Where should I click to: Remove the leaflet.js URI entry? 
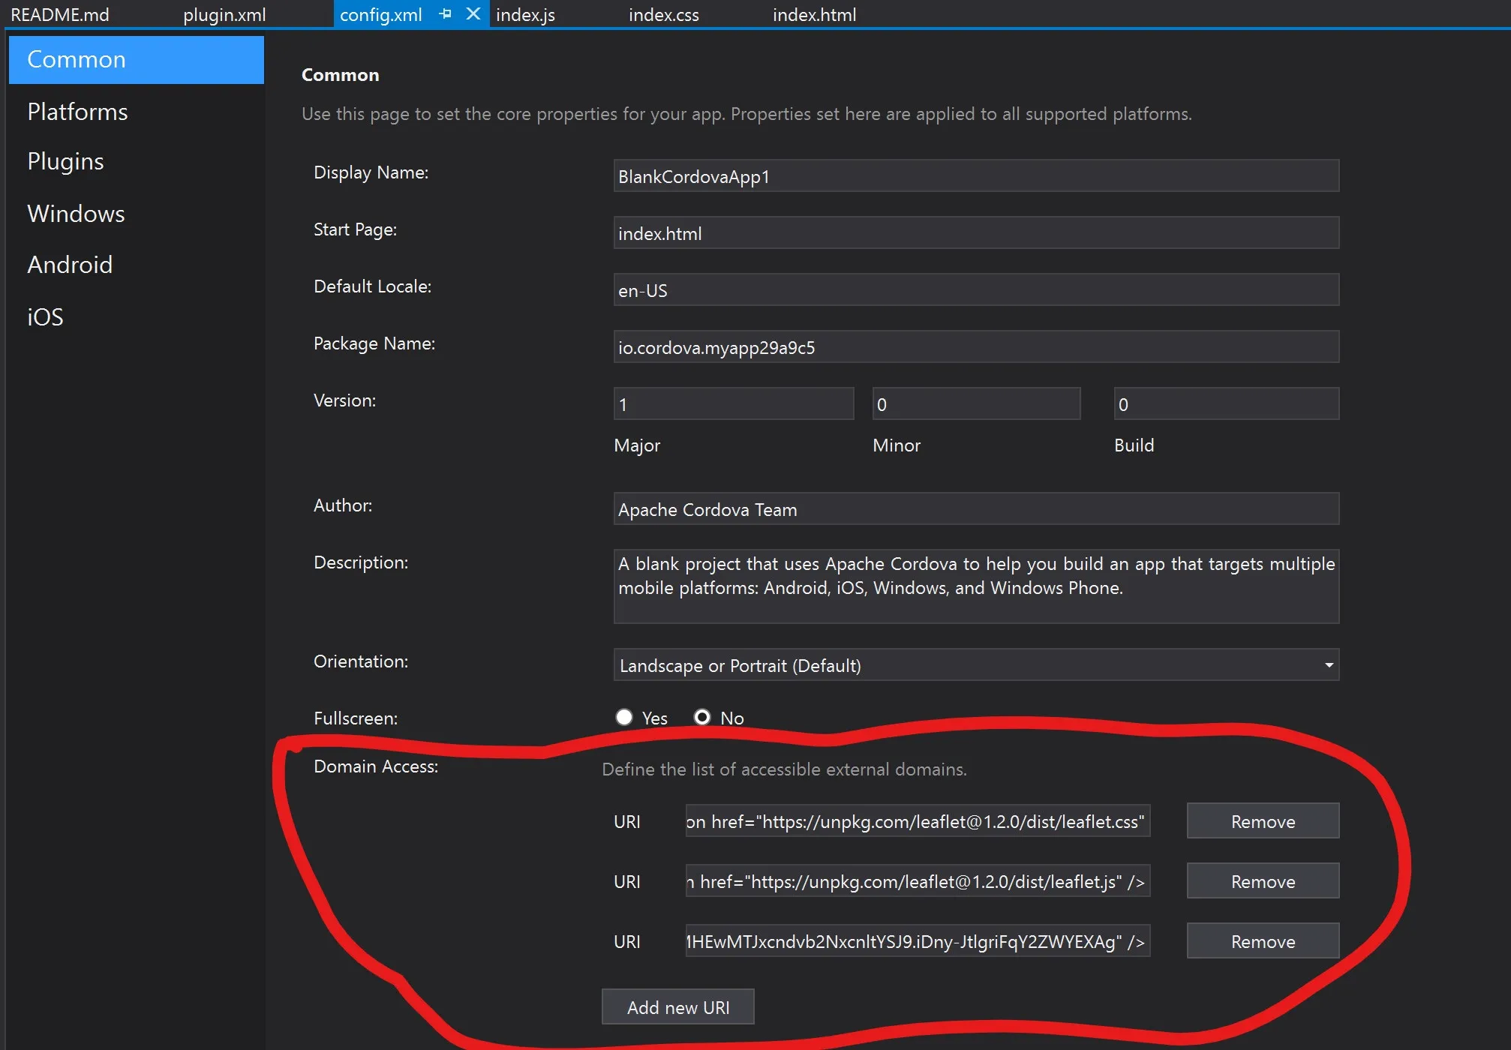tap(1262, 881)
